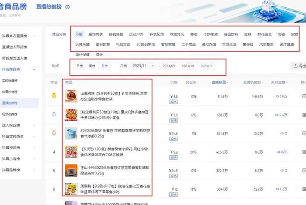The width and height of the screenshot is (306, 205).
Task: Filter by the 医疗健康 category
Action: tap(287, 44)
